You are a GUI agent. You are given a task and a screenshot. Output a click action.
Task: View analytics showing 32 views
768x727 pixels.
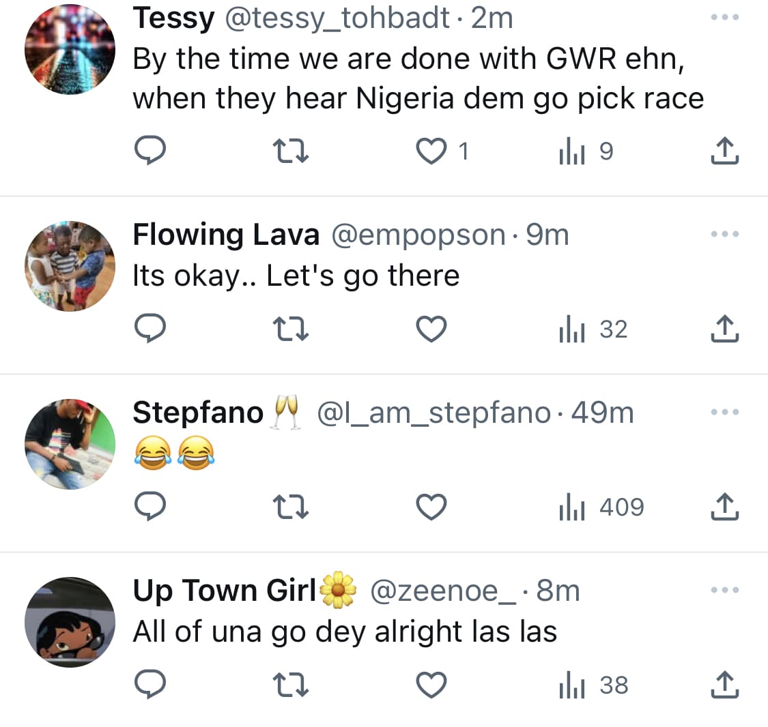point(593,329)
